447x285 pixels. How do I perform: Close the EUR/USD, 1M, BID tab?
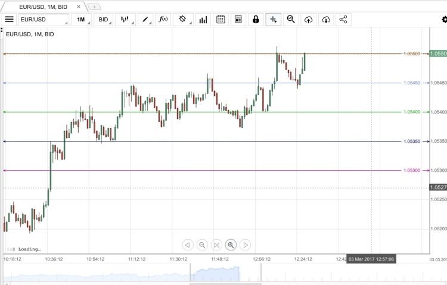pos(79,7)
